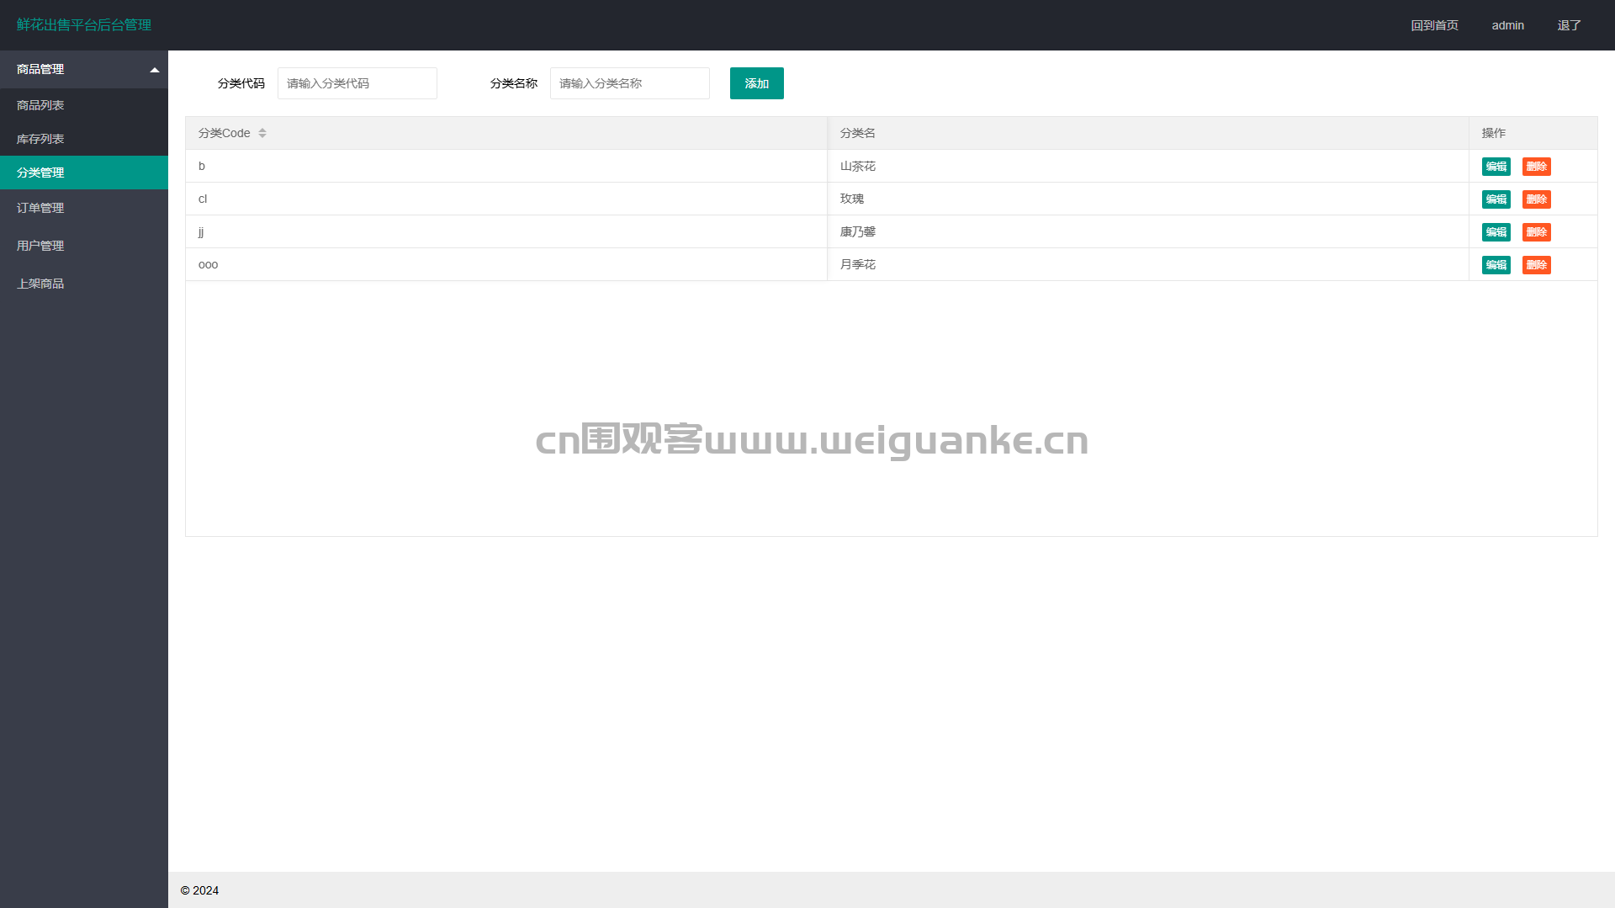Click the 操作 column header
Screen dimensions: 1615x908
[1533, 133]
